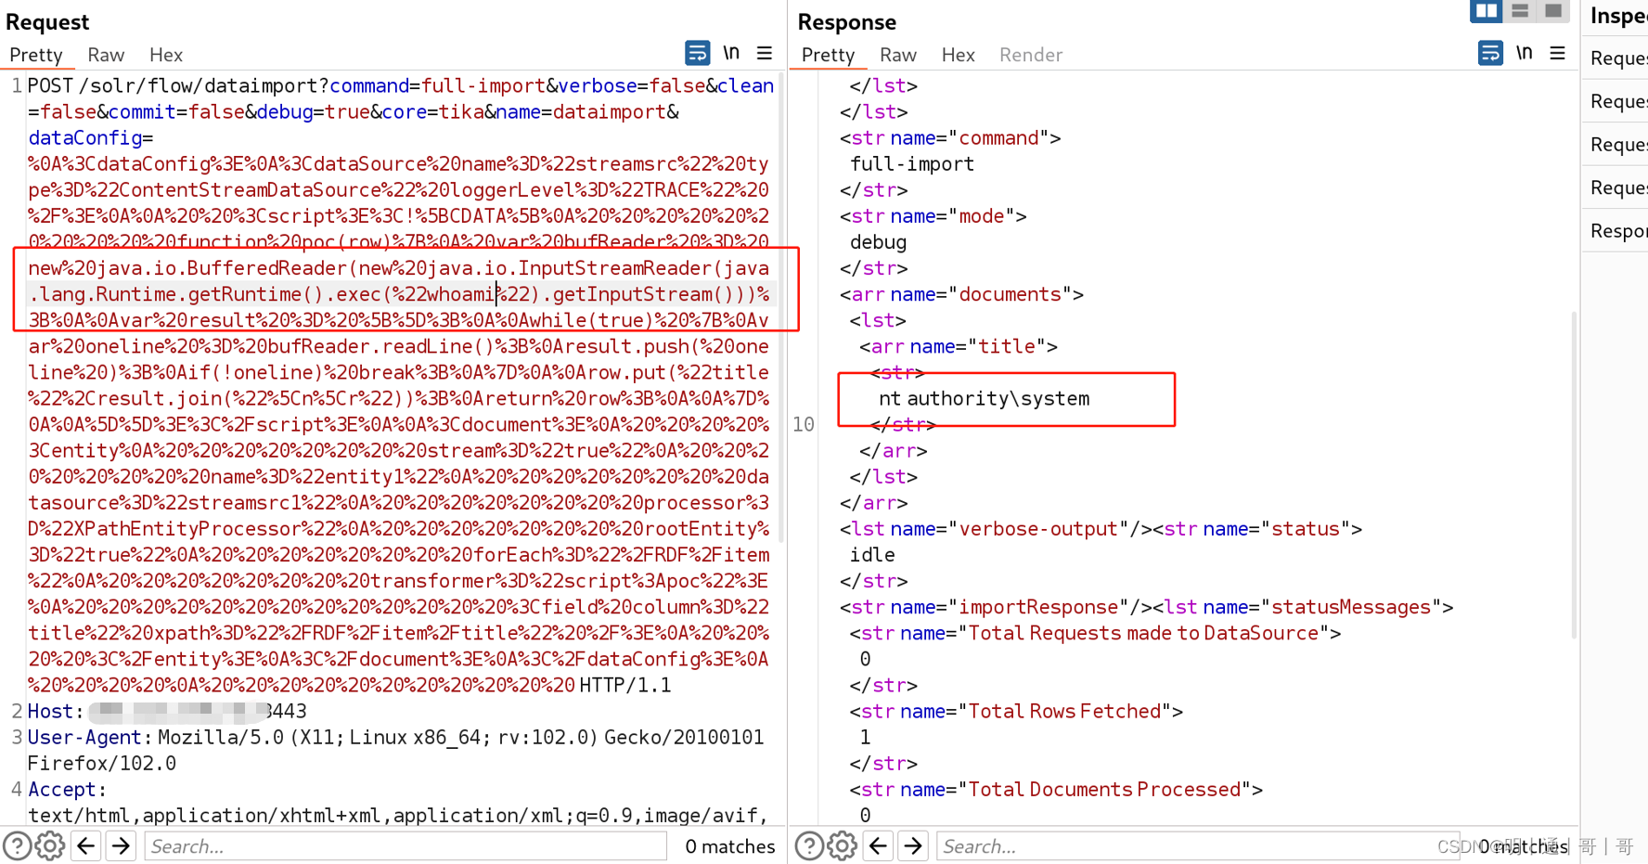
Task: Click the 'Request' pane title
Action: click(47, 21)
